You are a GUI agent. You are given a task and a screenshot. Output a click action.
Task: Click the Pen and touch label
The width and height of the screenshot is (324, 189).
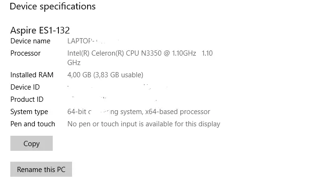[x=32, y=124]
